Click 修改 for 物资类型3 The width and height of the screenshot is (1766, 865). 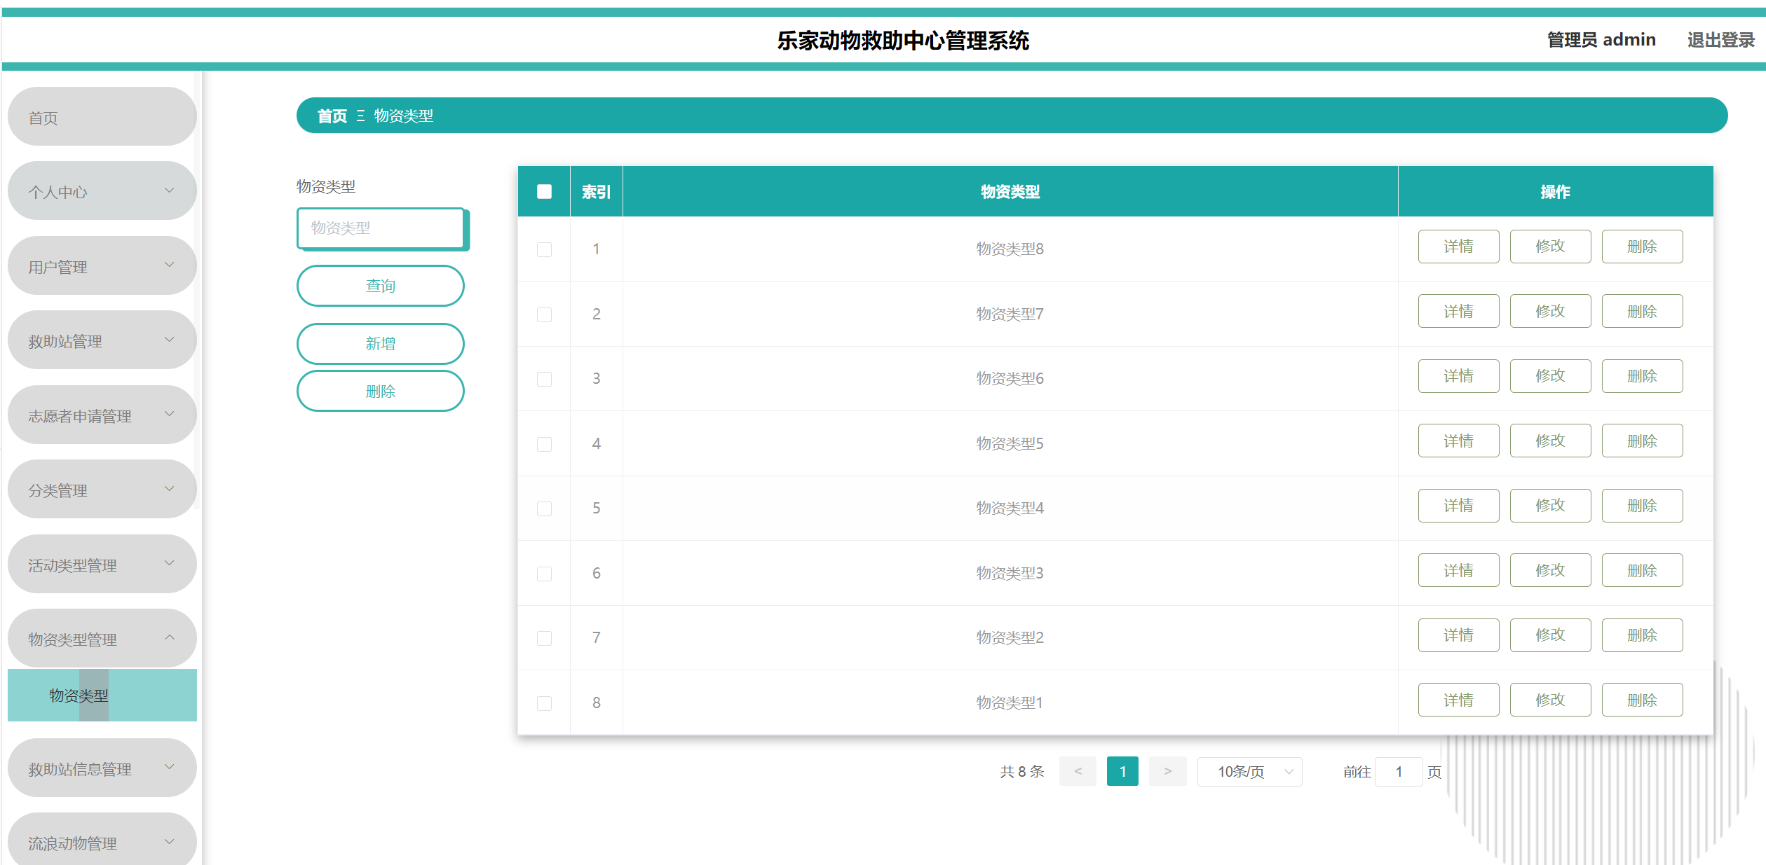1550,571
